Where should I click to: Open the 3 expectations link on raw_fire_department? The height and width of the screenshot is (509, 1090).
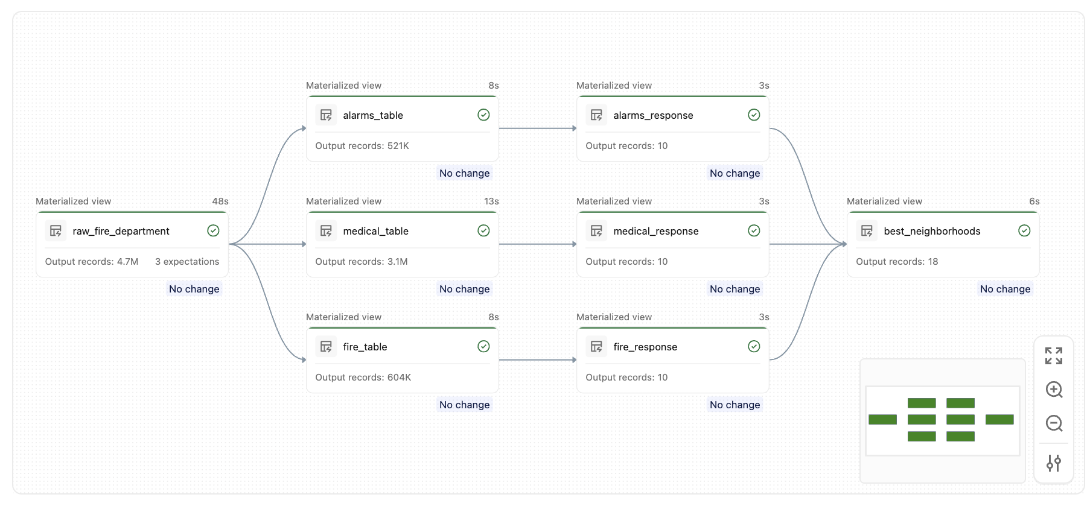pyautogui.click(x=187, y=262)
